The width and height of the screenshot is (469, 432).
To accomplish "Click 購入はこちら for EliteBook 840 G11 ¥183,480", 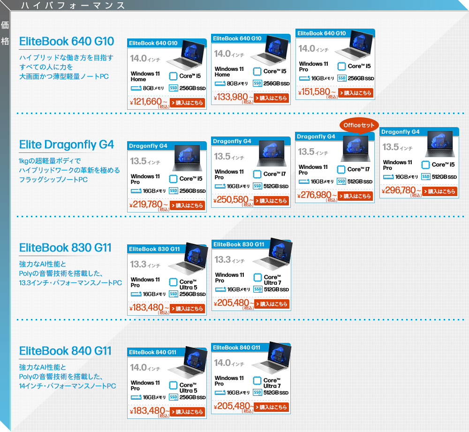I will coord(187,412).
